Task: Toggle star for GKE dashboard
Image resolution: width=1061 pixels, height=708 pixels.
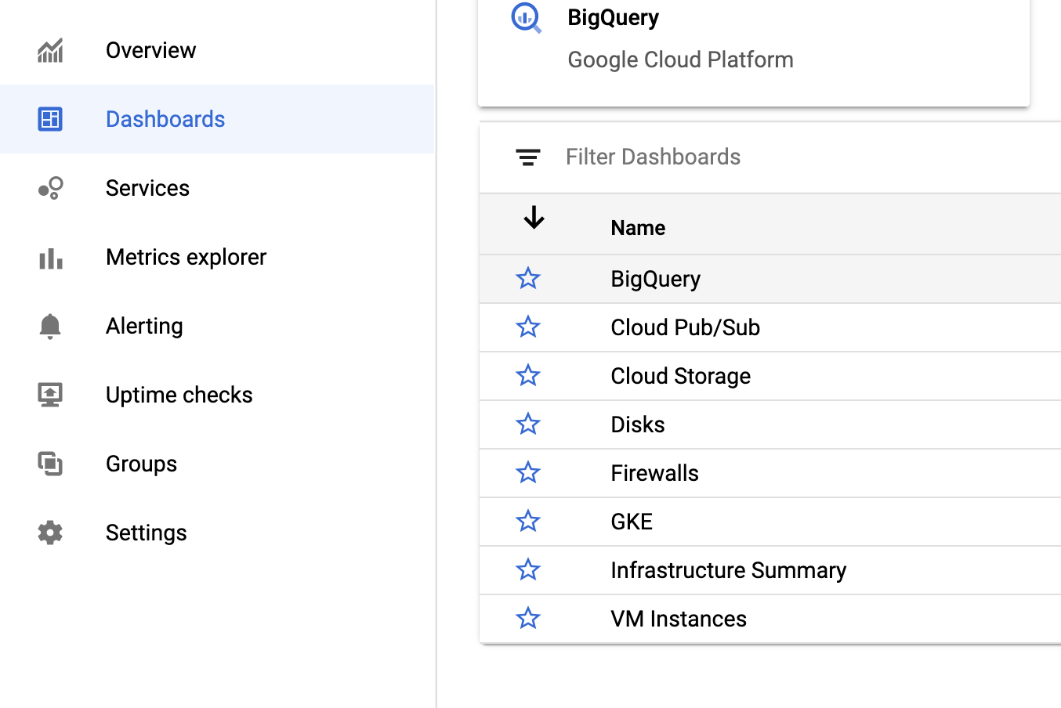Action: 528,521
